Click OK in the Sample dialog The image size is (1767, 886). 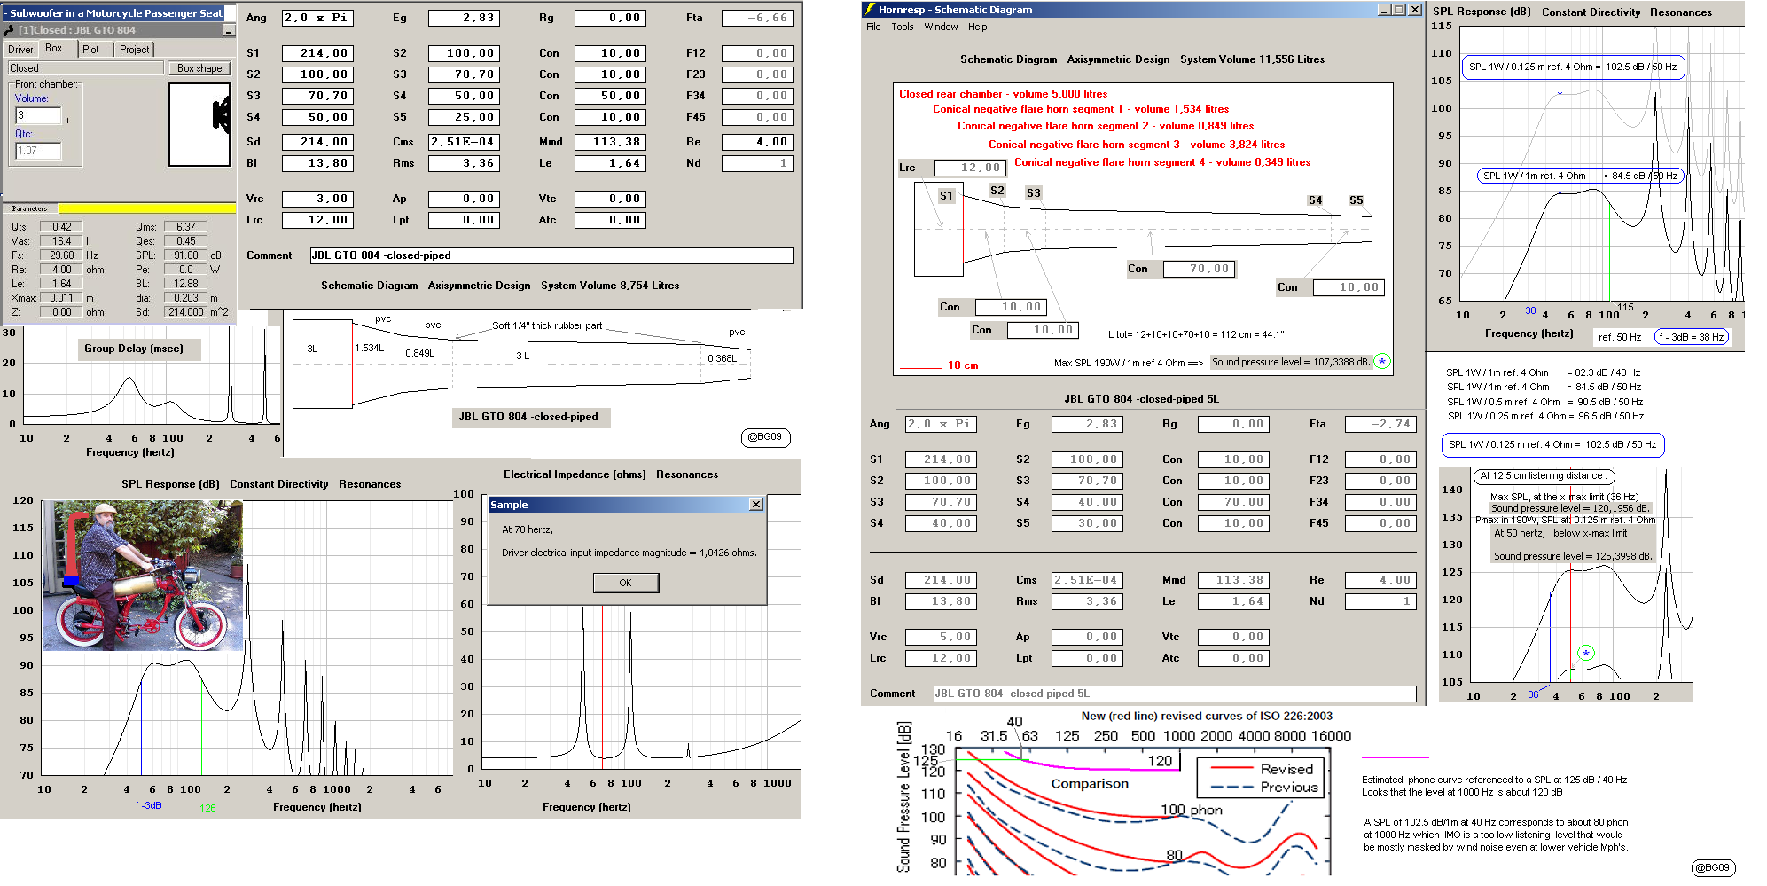pos(626,583)
